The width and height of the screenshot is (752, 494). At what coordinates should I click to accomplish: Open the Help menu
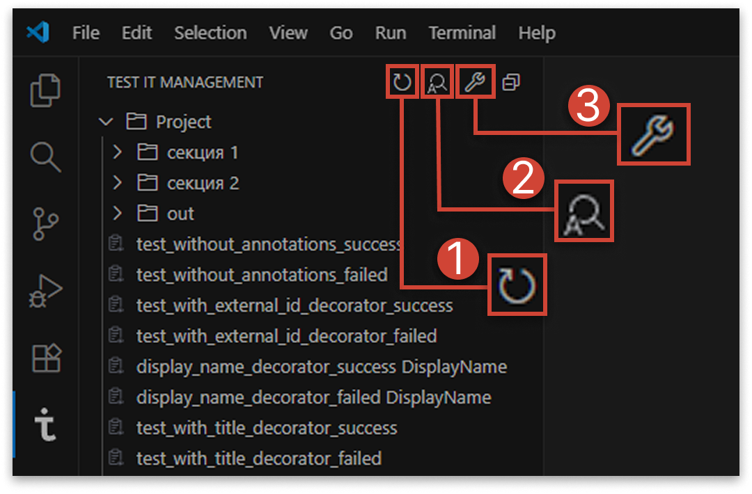click(x=536, y=33)
